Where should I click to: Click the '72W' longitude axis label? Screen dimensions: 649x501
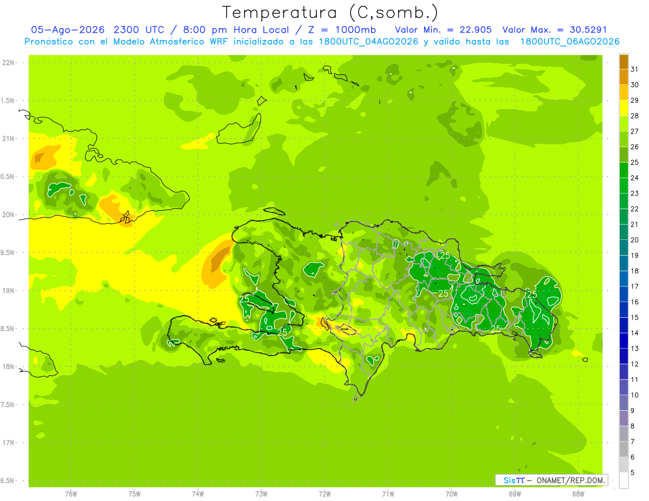325,494
